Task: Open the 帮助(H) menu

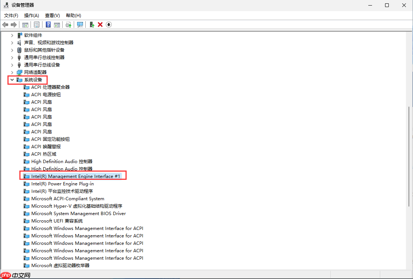Action: pyautogui.click(x=73, y=16)
